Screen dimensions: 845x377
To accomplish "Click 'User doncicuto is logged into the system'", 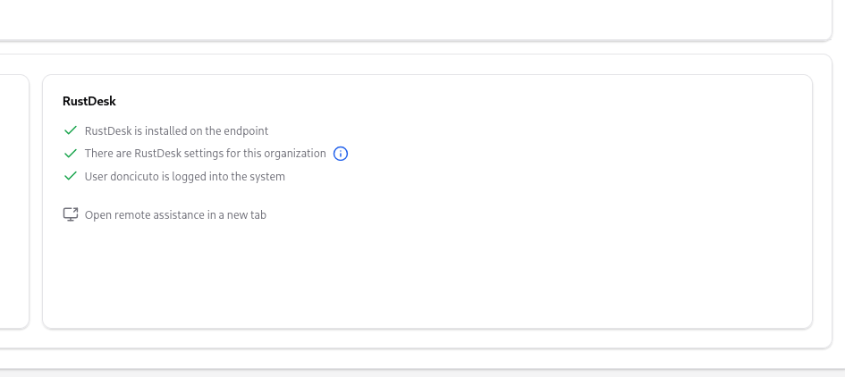I will tap(184, 177).
